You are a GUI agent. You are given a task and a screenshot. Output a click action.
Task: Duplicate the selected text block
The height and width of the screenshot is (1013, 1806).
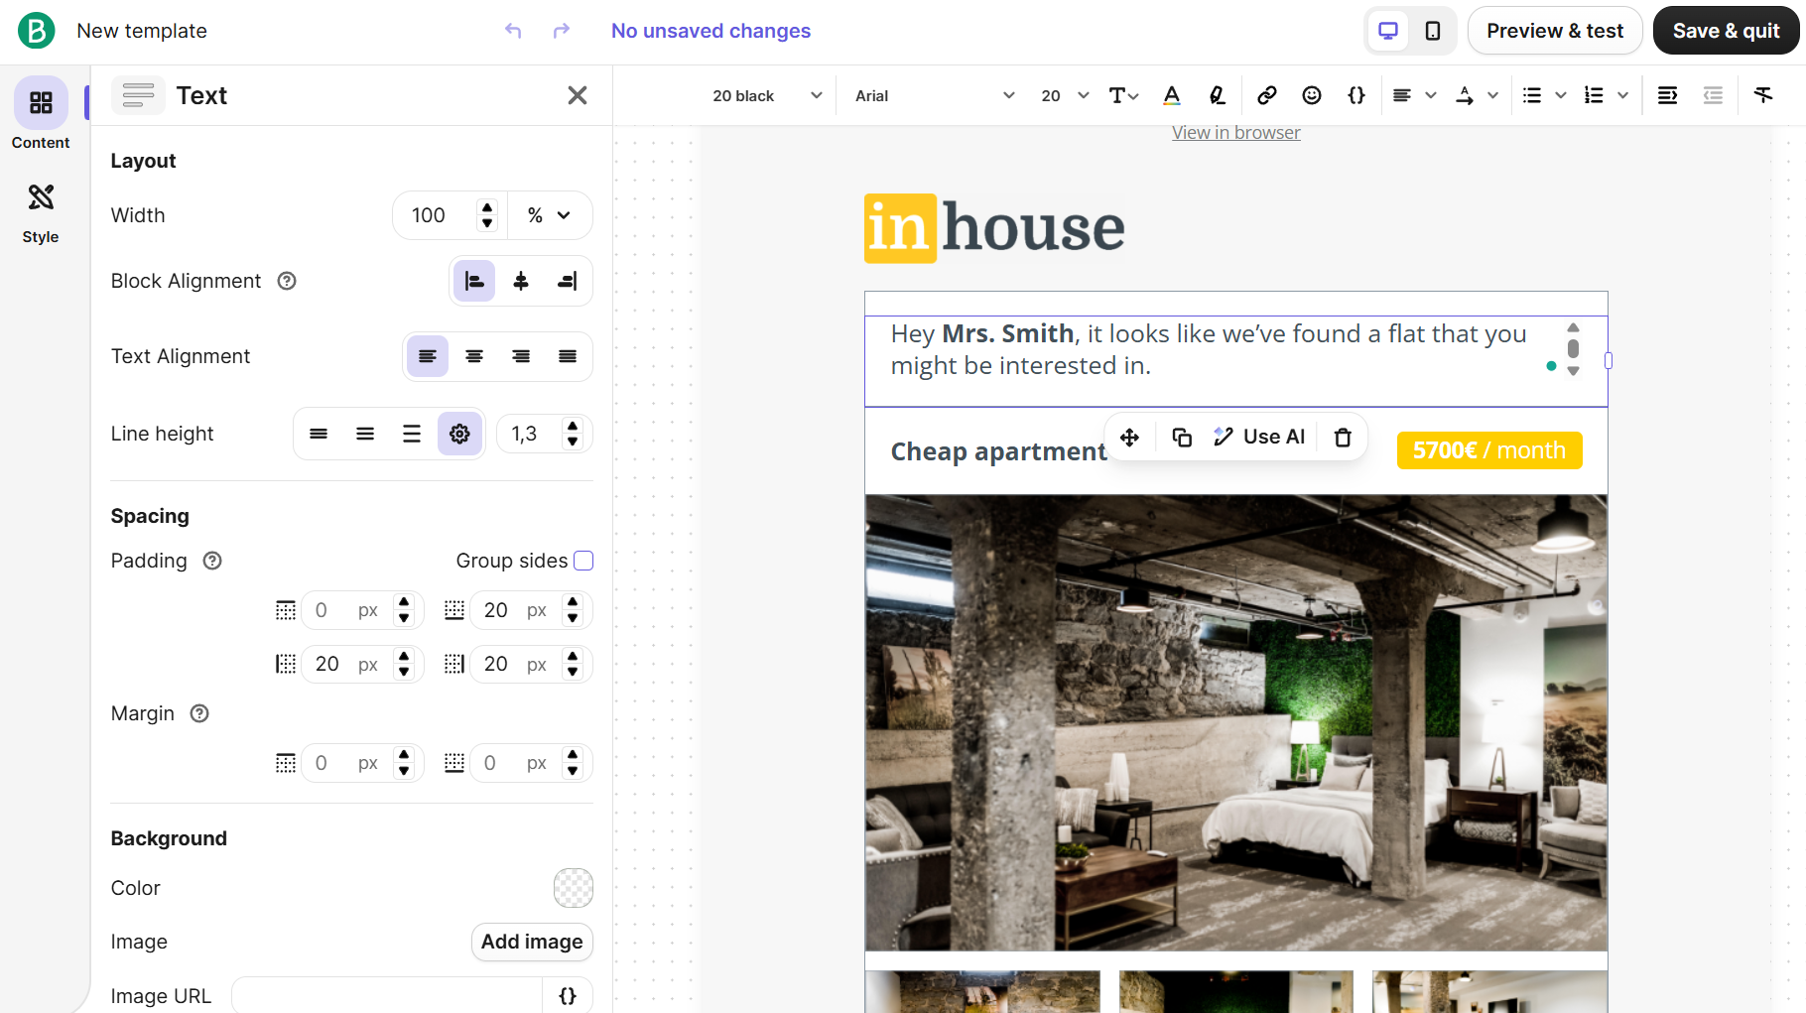(x=1182, y=438)
